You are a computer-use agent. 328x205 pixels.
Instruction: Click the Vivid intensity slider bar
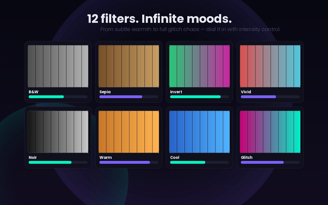(270, 97)
